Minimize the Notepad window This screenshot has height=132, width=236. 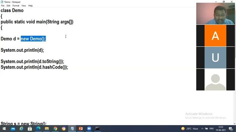click(x=216, y=2)
